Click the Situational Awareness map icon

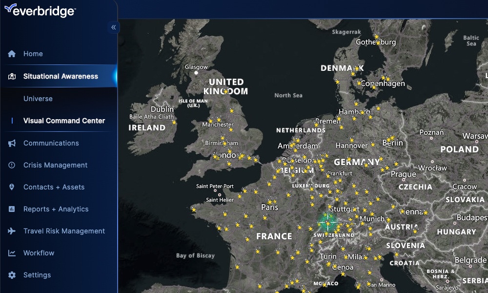point(12,76)
